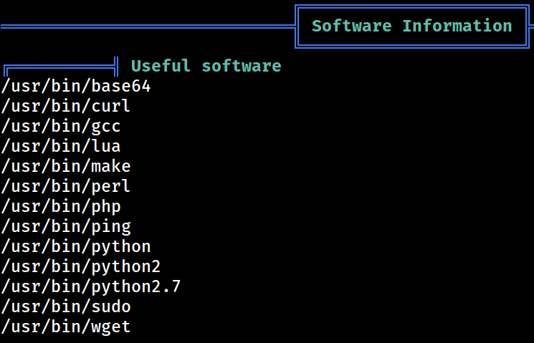Click the /usr/bin/python line
This screenshot has height=343, width=534.
point(76,247)
